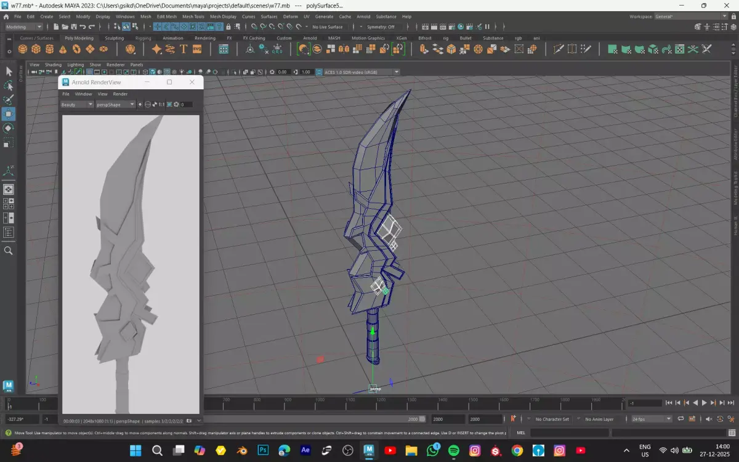Create a polygon plane from the shelf
Viewport: 739px width, 462px height.
click(90, 49)
